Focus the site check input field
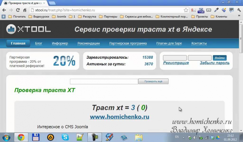 tap(104, 82)
